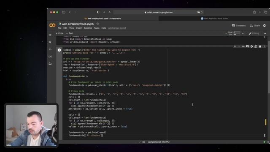This screenshot has width=270, height=152.
Task: Open cell editor settings gear
Action: (251, 46)
